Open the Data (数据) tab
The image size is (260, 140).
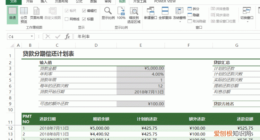coord(93,2)
